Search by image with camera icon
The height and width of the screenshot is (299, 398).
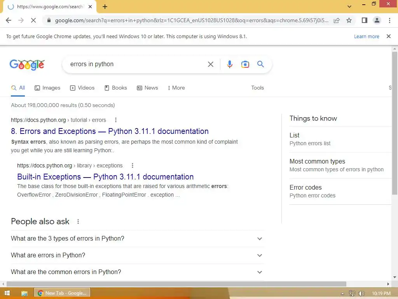(245, 64)
